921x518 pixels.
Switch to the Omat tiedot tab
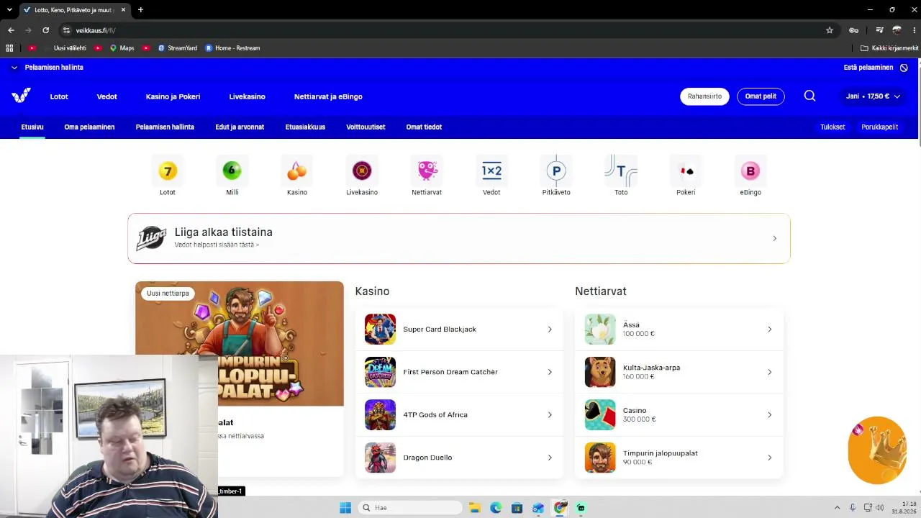click(x=424, y=127)
